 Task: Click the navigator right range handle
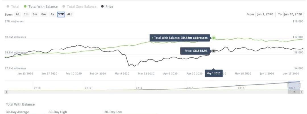[x=300, y=85]
